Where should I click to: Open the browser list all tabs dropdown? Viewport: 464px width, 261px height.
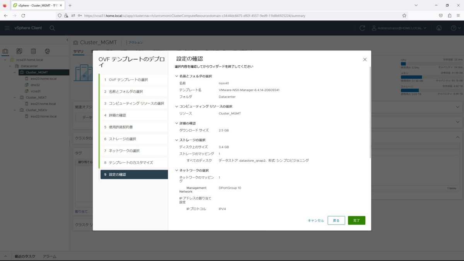tap(416, 5)
